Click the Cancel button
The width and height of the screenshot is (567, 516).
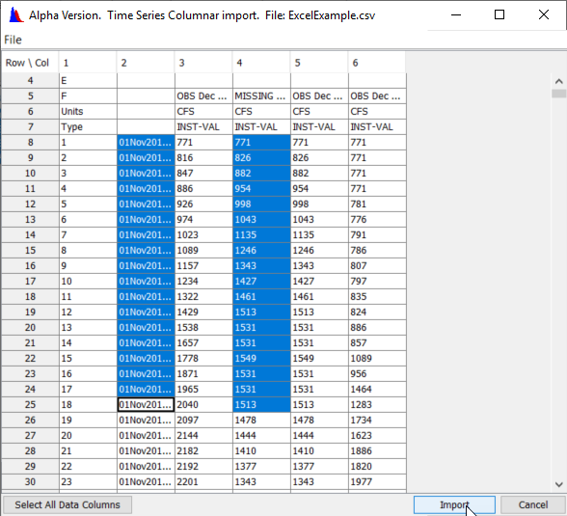click(x=533, y=504)
